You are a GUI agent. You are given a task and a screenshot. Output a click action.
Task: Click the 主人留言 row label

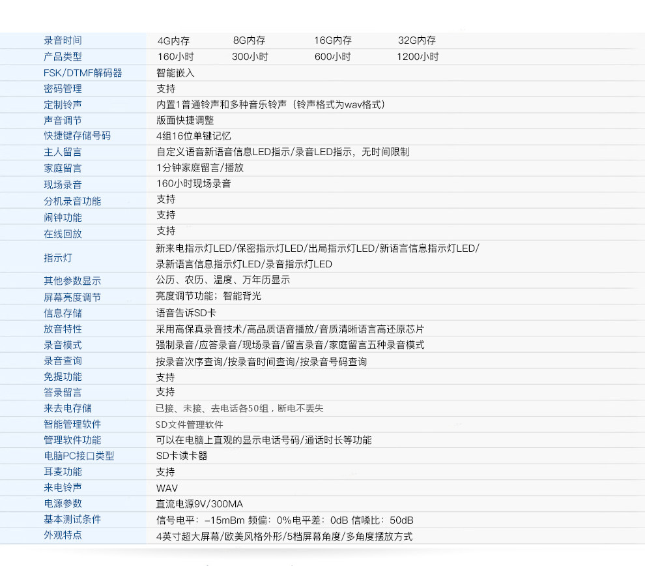tap(63, 152)
